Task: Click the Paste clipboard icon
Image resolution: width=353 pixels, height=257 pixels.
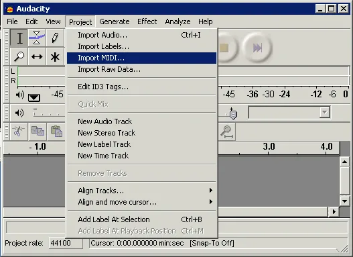Action: point(56,132)
